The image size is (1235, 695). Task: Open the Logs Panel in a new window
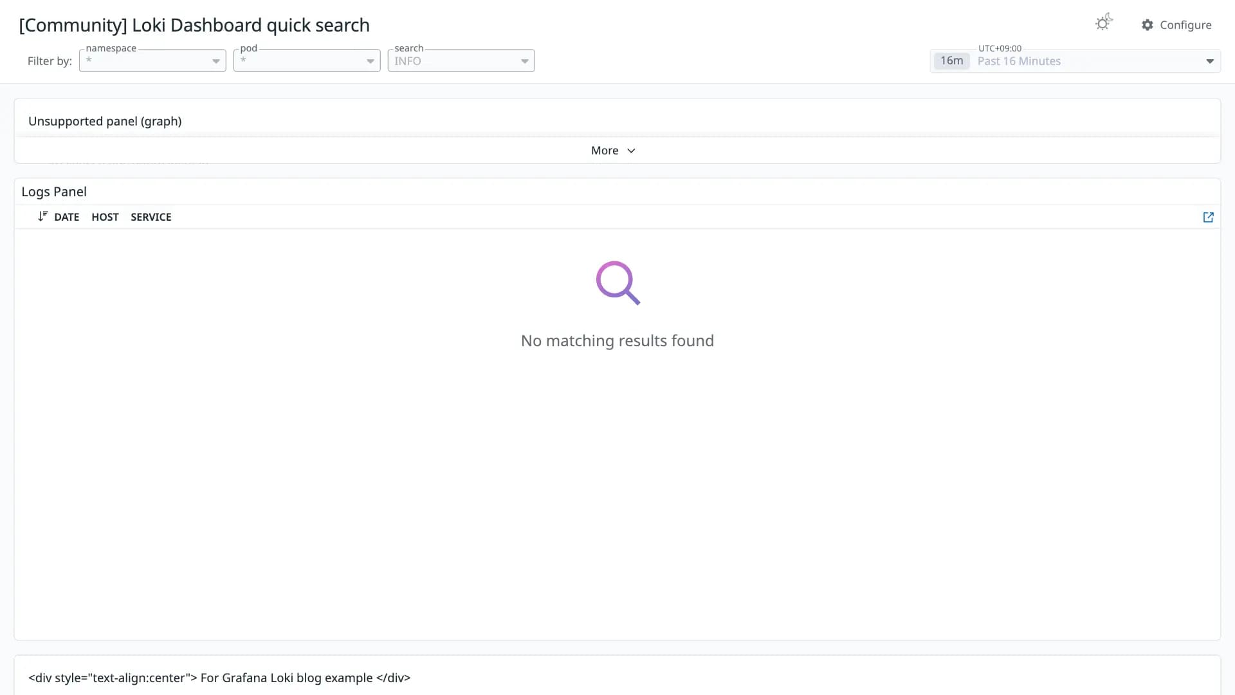point(1208,218)
